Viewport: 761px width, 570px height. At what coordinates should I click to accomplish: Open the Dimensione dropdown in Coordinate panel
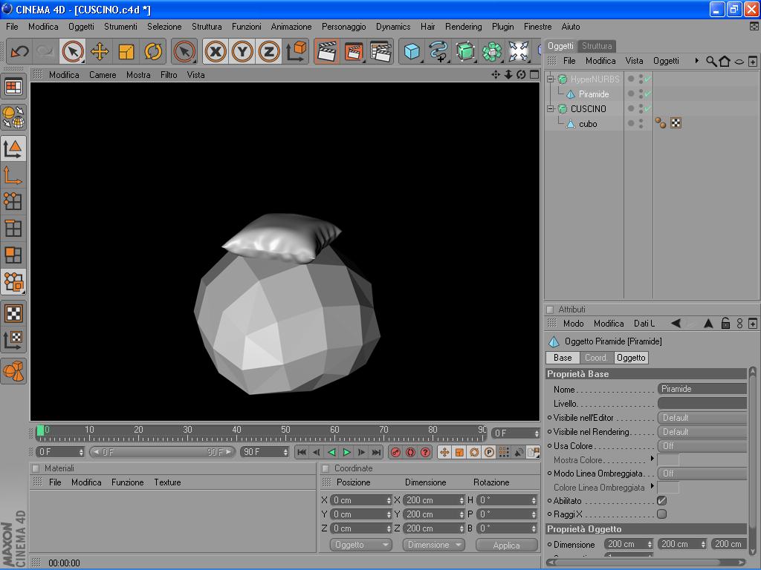click(x=433, y=545)
